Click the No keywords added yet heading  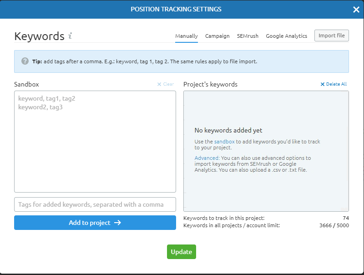click(x=228, y=130)
